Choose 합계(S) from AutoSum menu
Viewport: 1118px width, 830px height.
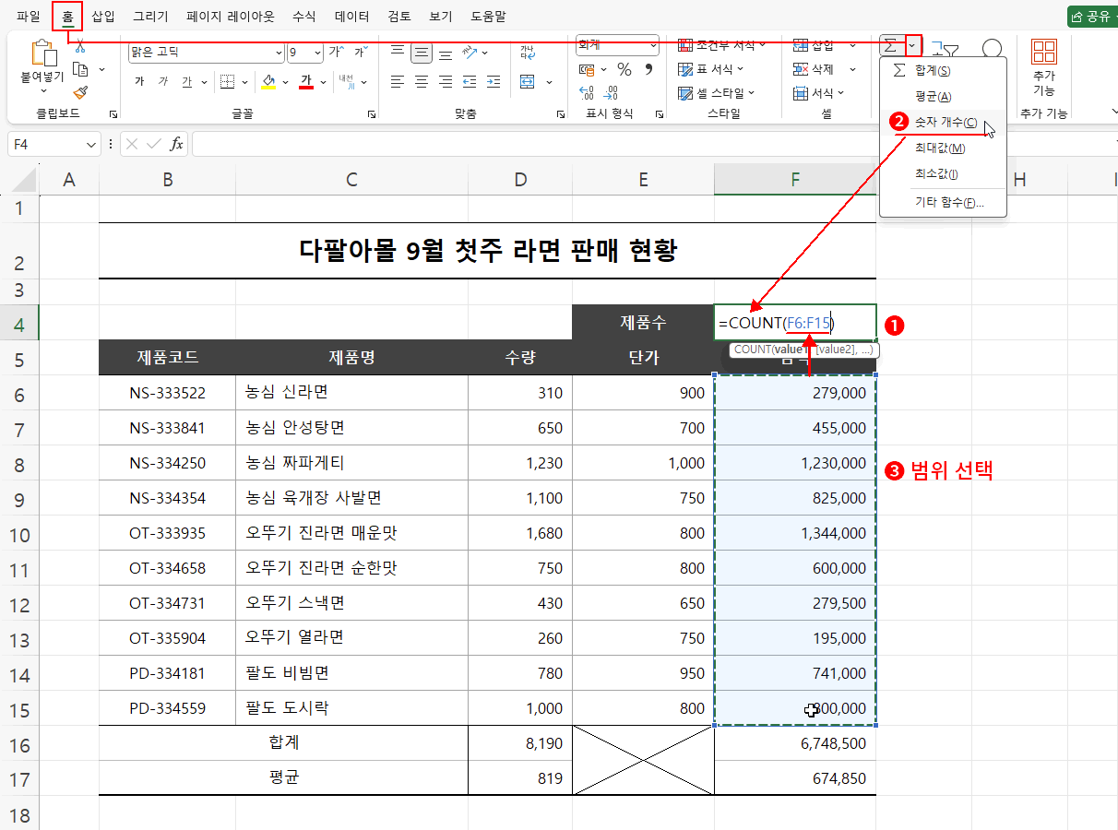pyautogui.click(x=943, y=70)
